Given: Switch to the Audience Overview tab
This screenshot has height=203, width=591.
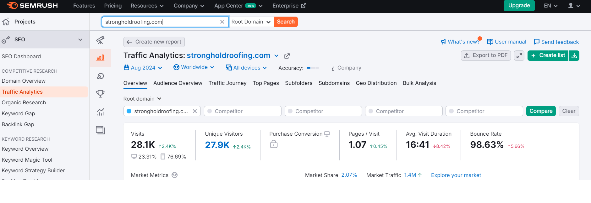Looking at the screenshot, I should [178, 83].
